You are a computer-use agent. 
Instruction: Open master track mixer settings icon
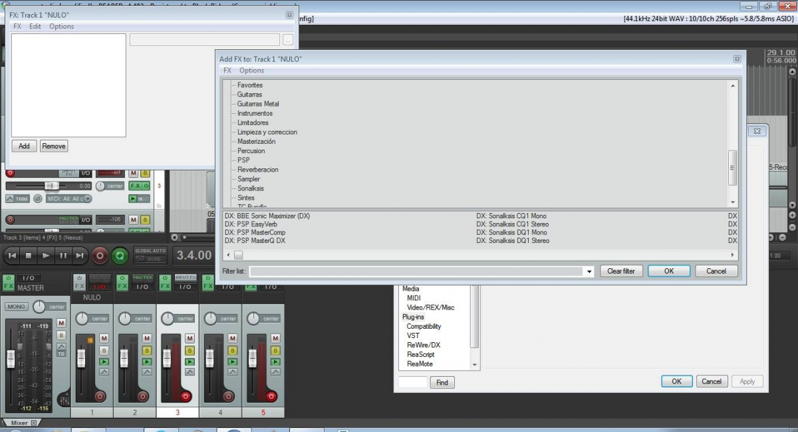click(64, 400)
